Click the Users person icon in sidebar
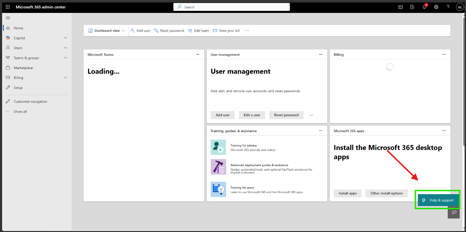Screen dimensions: 466x232 tap(8, 48)
